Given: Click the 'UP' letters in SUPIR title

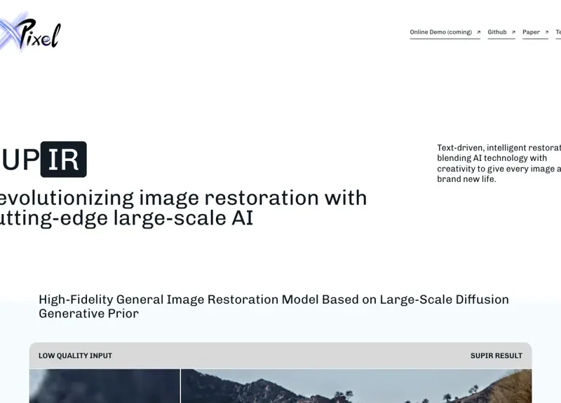Looking at the screenshot, I should [x=20, y=160].
